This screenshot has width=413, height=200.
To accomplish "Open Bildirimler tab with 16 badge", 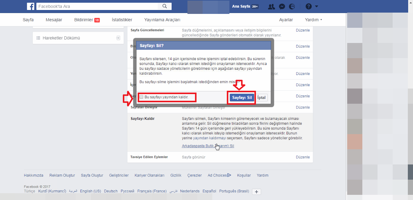I will pos(87,20).
